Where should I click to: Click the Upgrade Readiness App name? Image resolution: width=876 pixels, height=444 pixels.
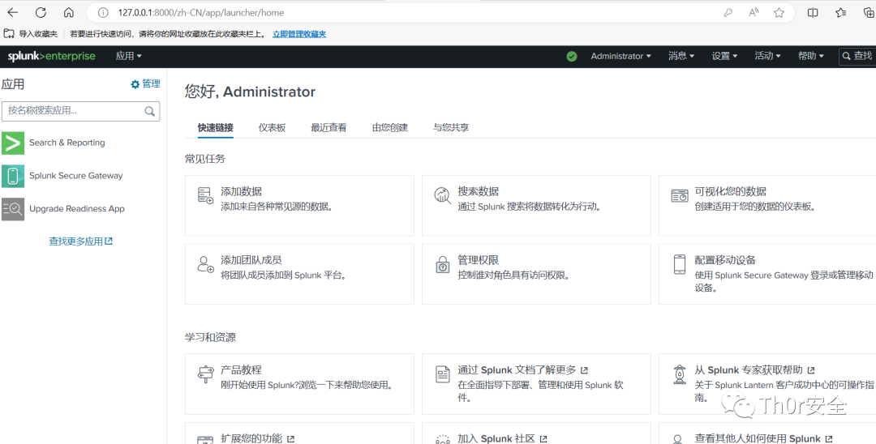[77, 208]
